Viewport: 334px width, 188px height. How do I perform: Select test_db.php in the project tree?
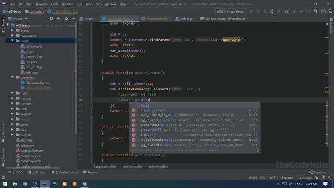(x=33, y=67)
